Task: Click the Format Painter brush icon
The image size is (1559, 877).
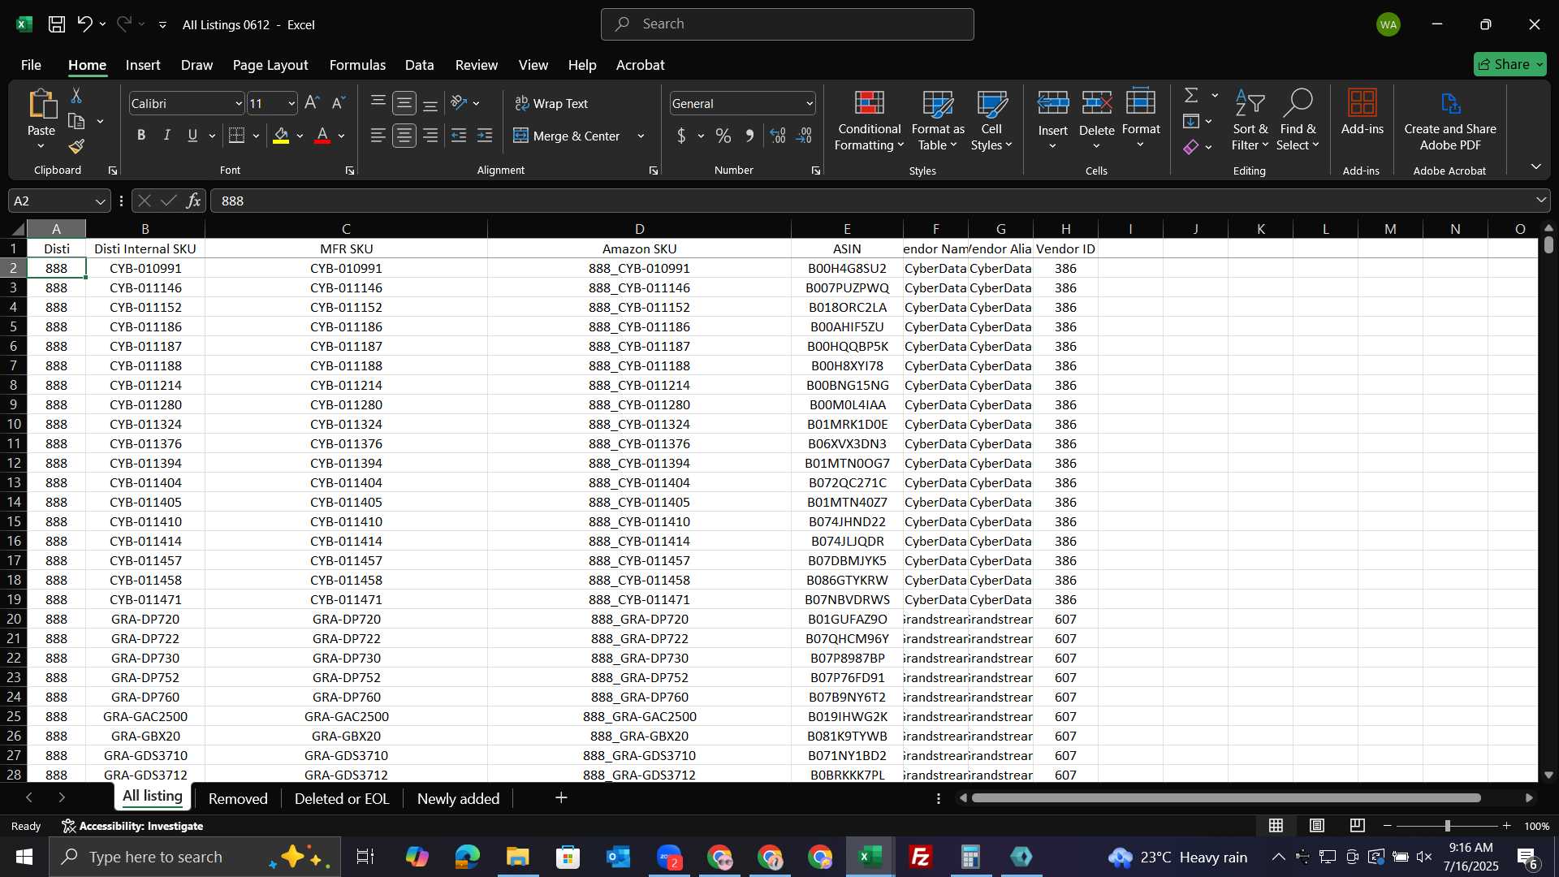Action: [x=76, y=147]
